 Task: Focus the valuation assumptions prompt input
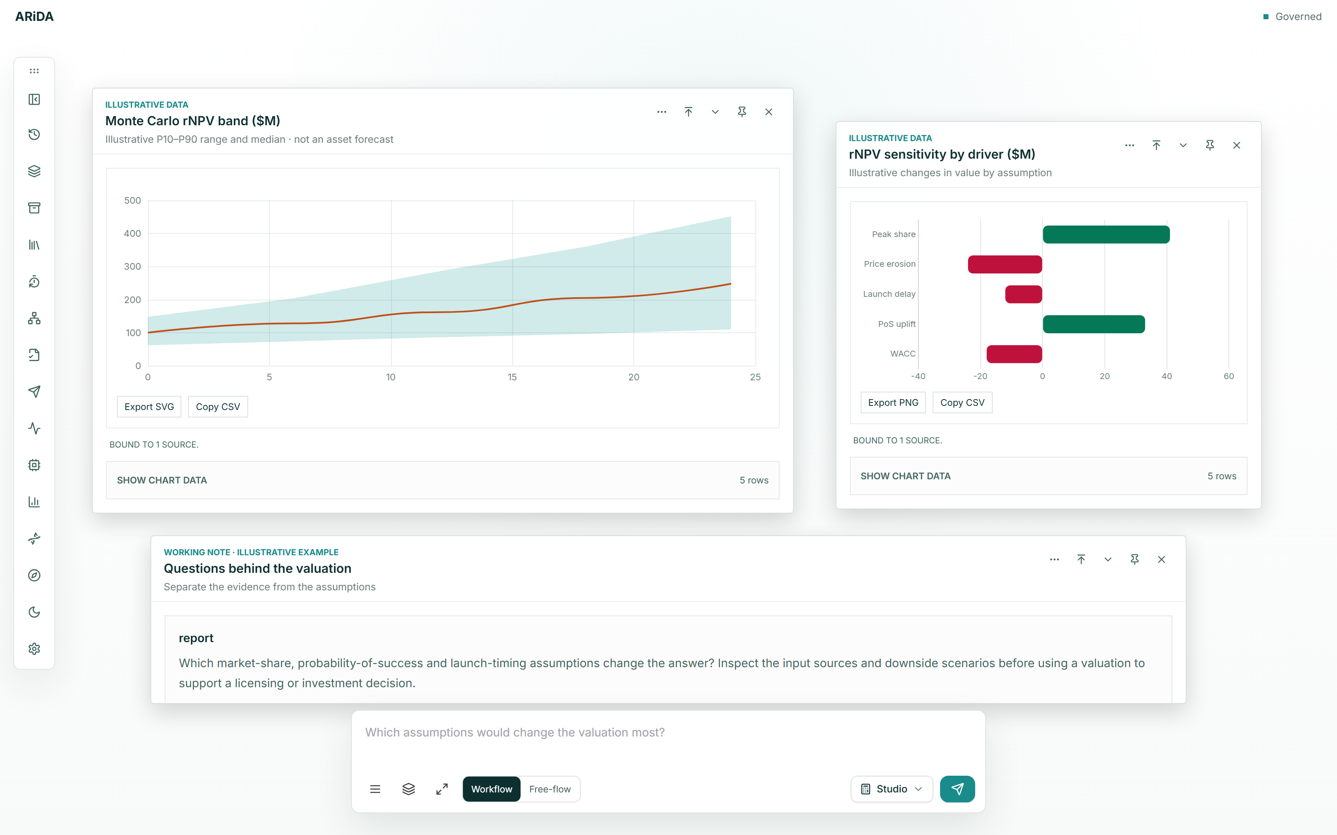point(668,740)
